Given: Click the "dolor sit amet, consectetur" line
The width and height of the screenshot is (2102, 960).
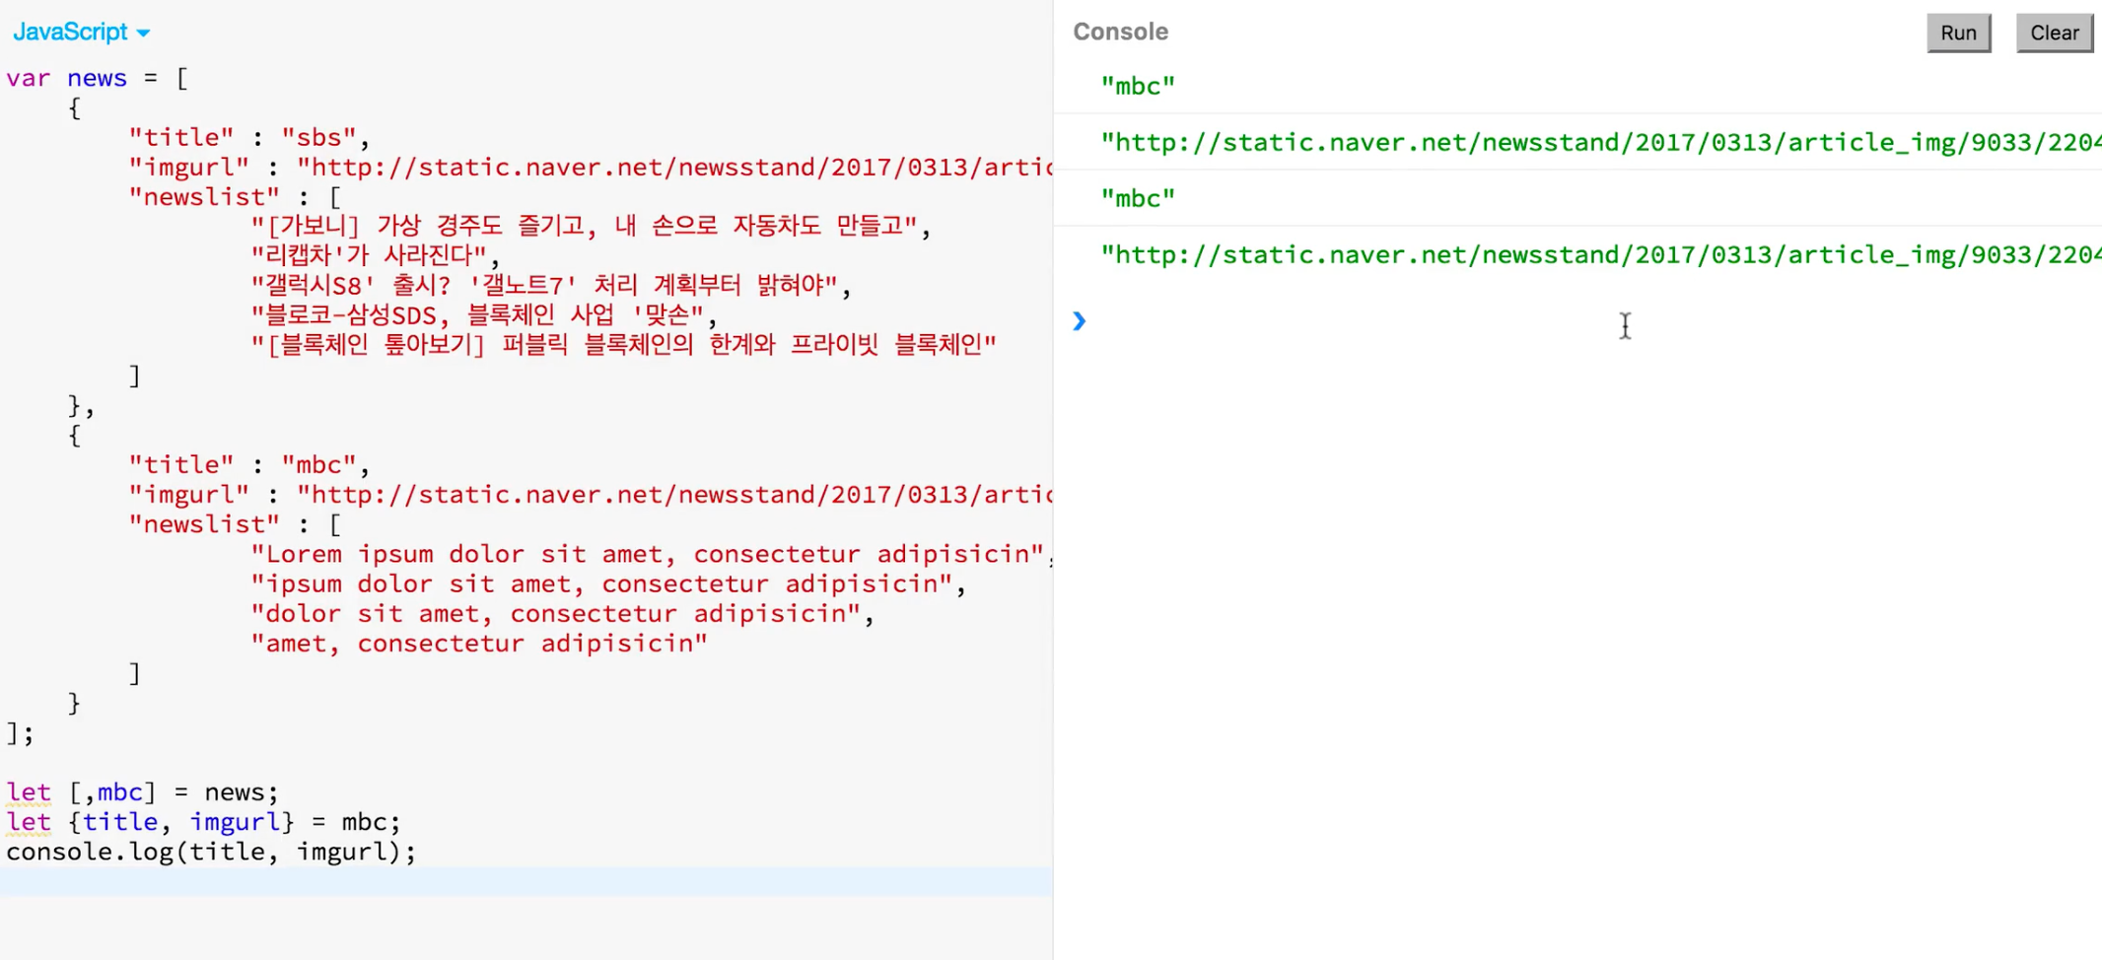Looking at the screenshot, I should [x=562, y=613].
